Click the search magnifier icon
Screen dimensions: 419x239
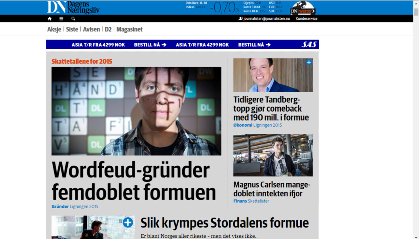click(73, 19)
